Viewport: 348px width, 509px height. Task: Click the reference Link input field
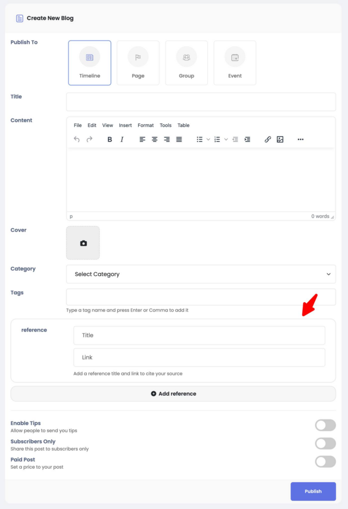[x=199, y=357]
